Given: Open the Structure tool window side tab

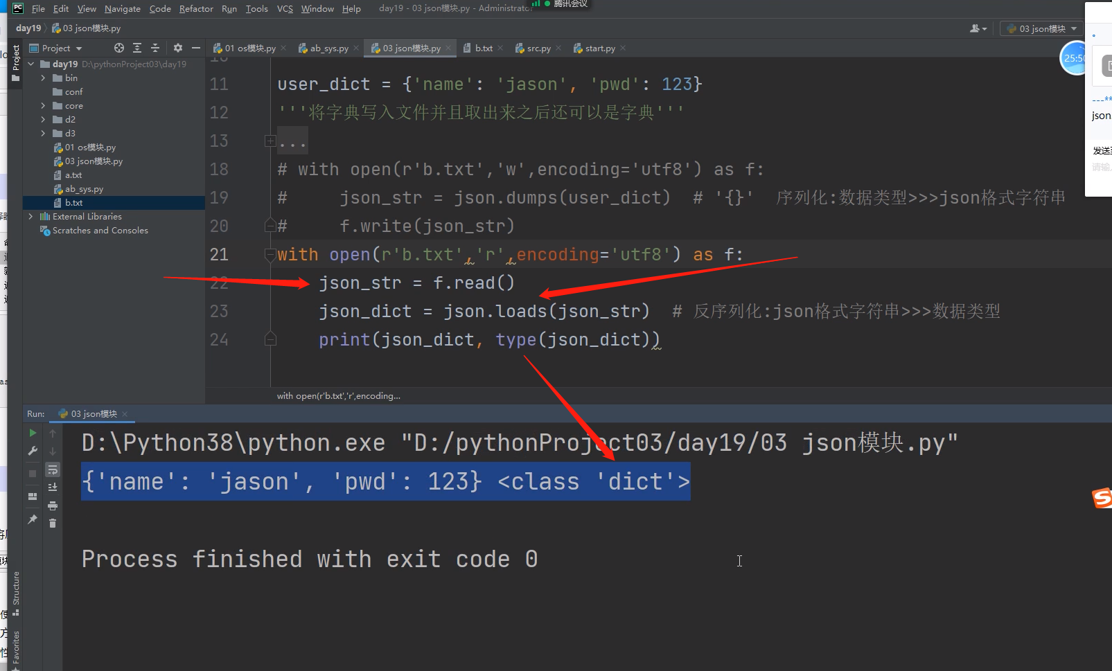Looking at the screenshot, I should pos(15,593).
